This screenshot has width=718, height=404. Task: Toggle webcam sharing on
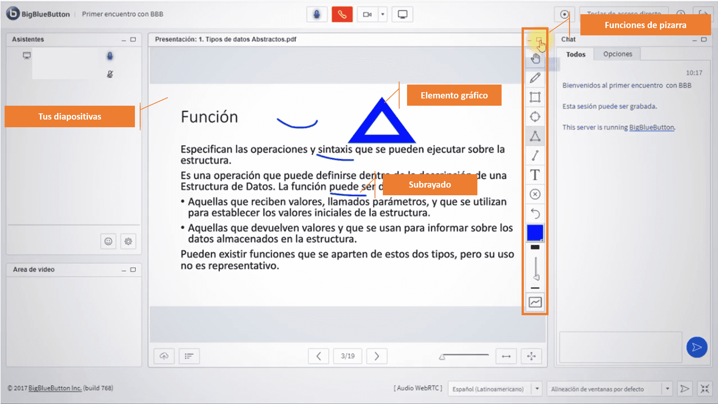367,15
